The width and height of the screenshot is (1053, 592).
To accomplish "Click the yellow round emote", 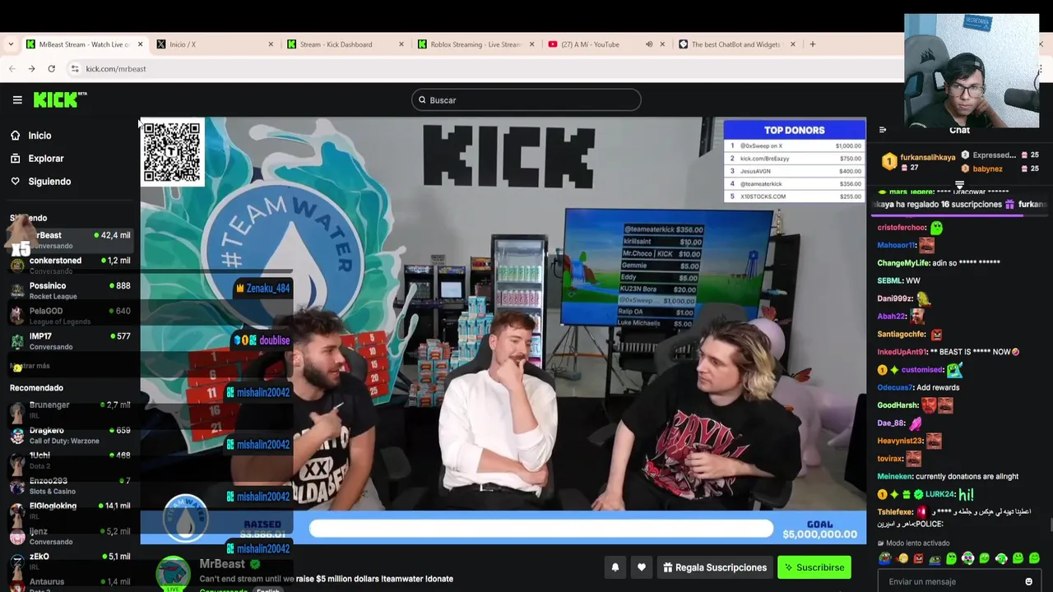I will (x=902, y=559).
